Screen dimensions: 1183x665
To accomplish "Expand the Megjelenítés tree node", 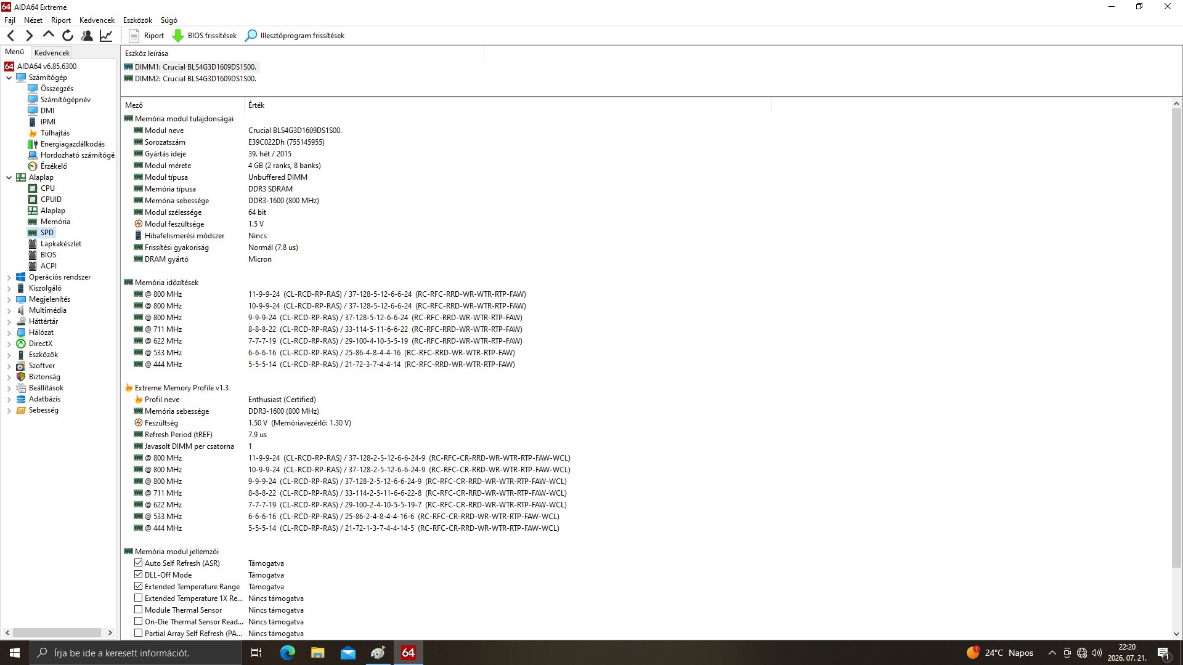I will pyautogui.click(x=9, y=300).
